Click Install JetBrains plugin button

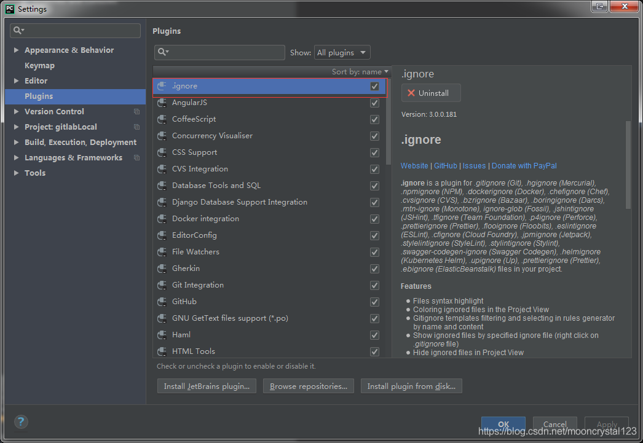207,386
